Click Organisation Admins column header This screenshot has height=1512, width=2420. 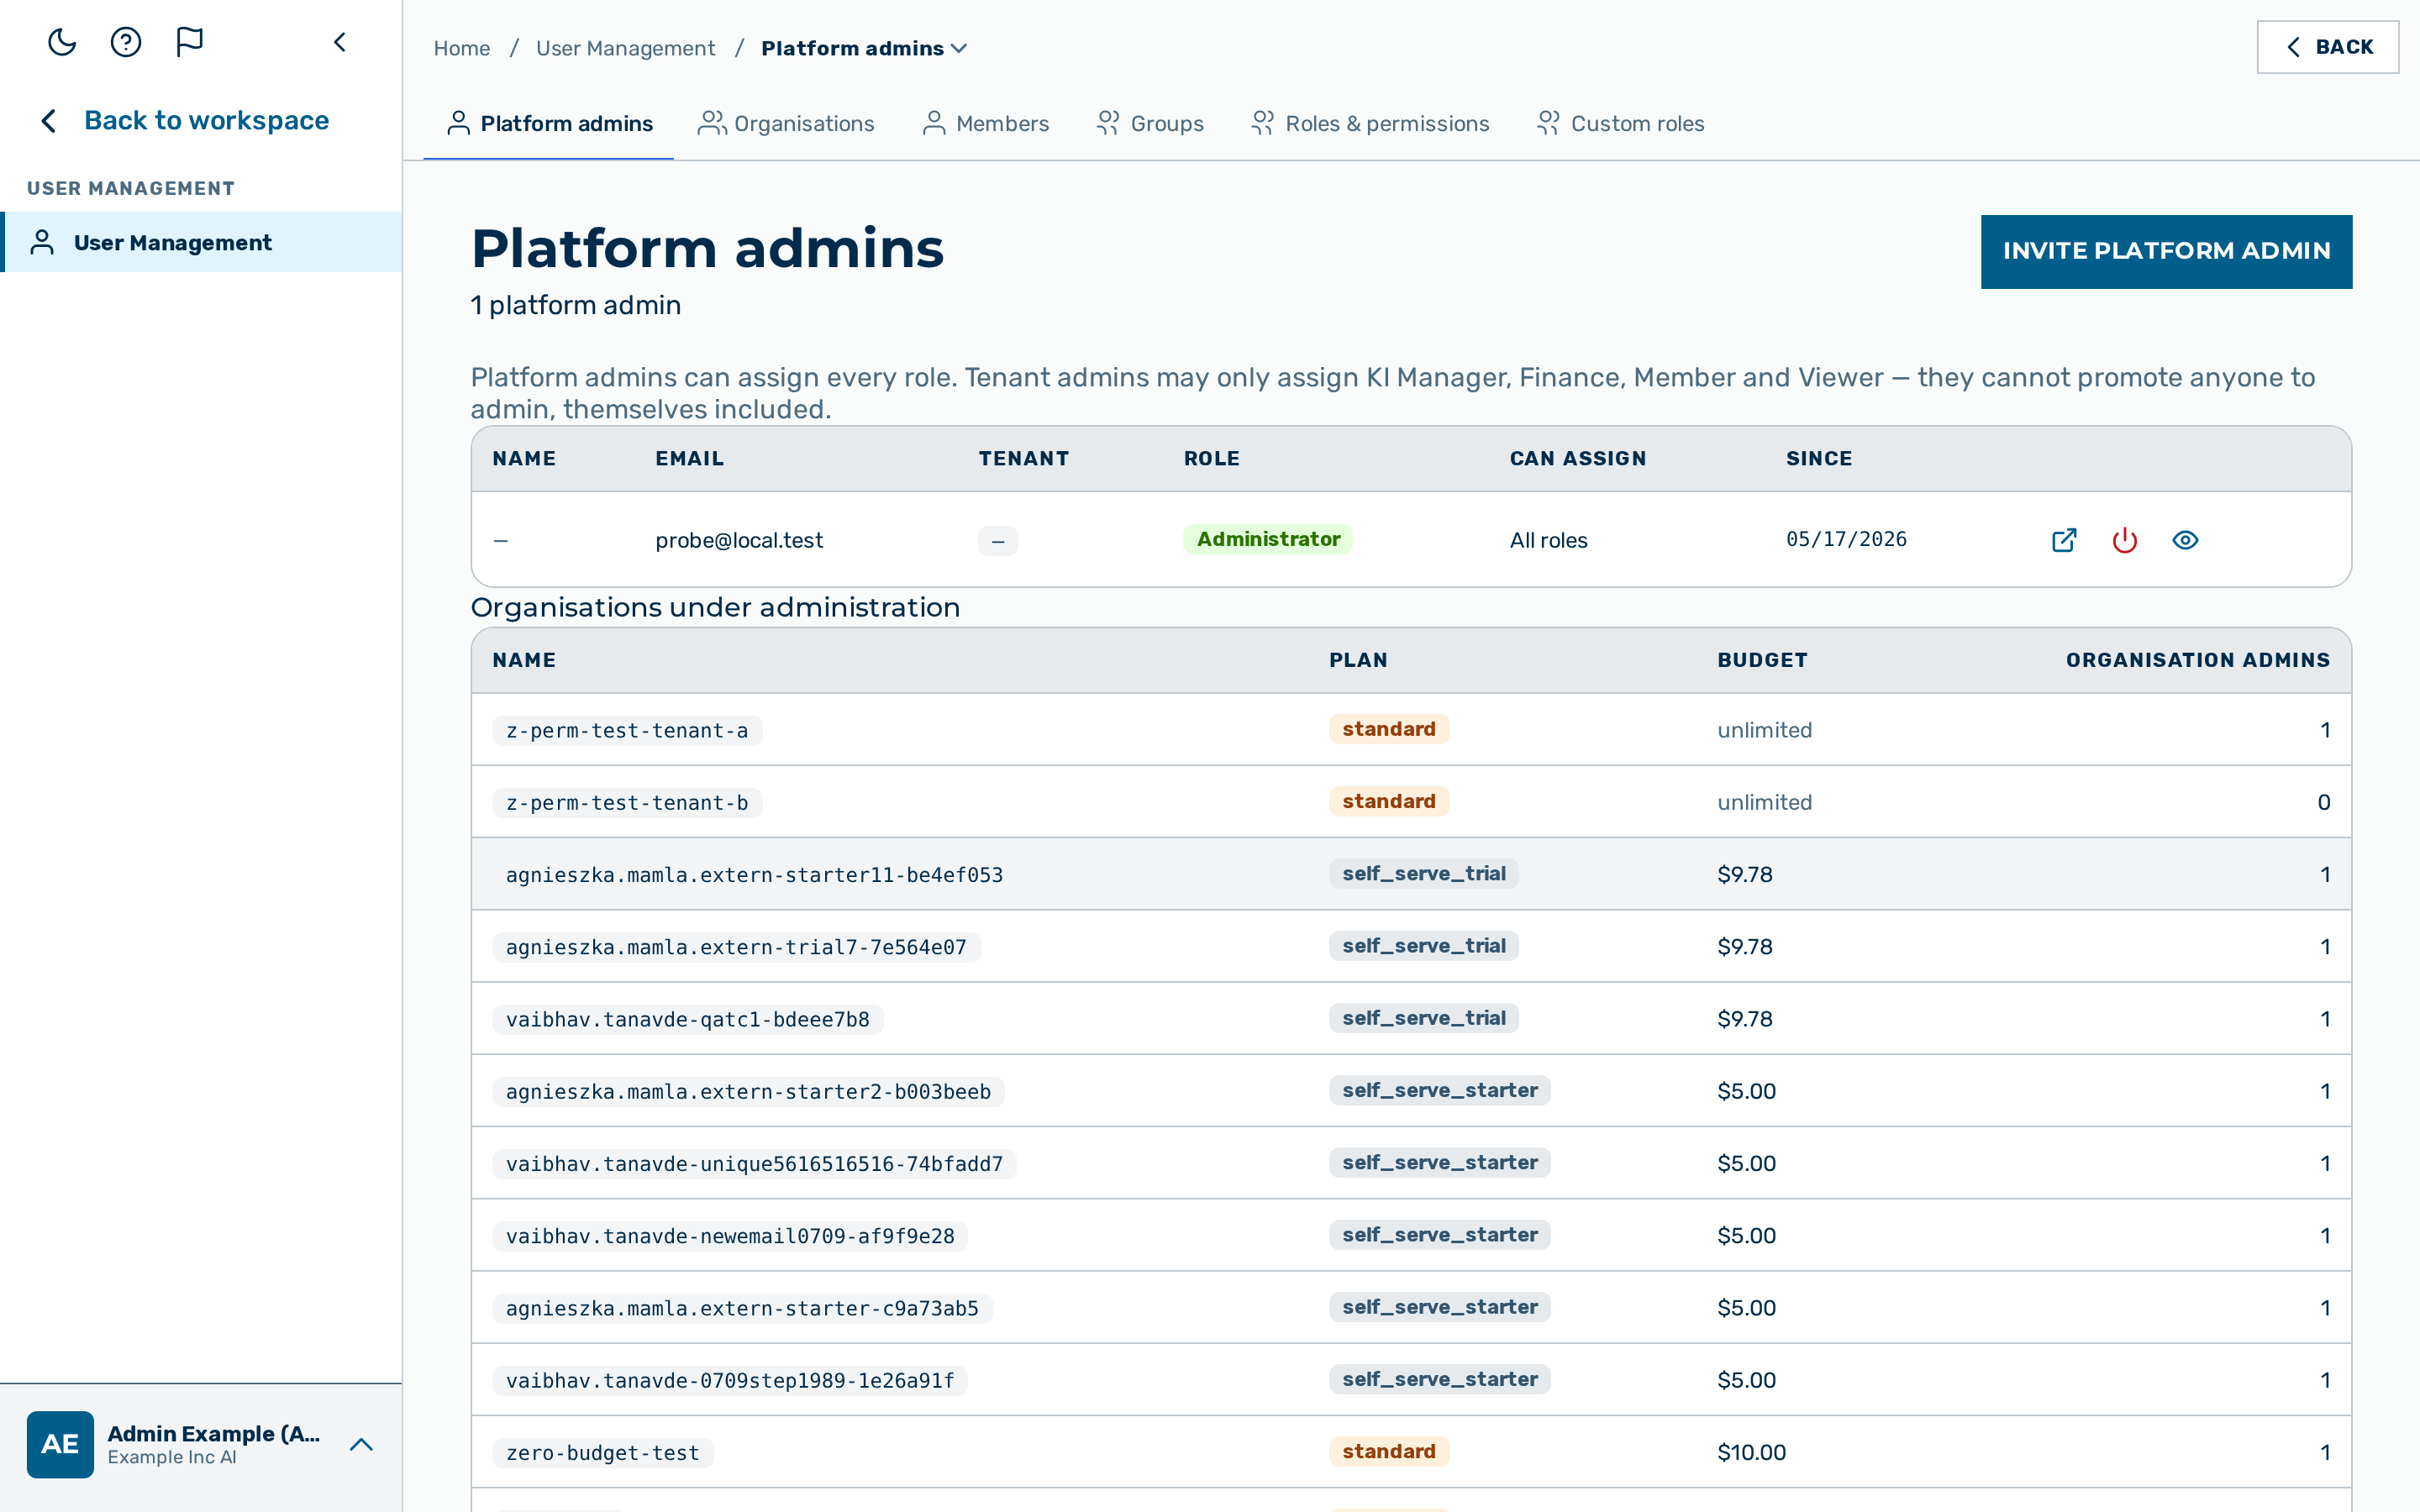(2198, 660)
